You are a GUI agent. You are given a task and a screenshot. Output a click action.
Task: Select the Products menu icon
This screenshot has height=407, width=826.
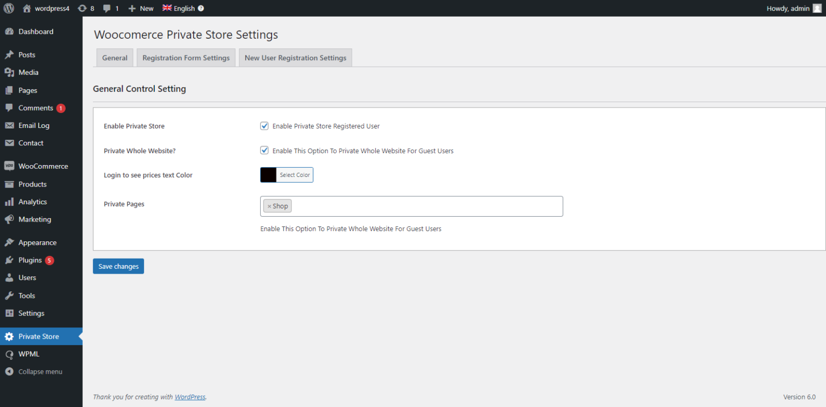pos(10,184)
